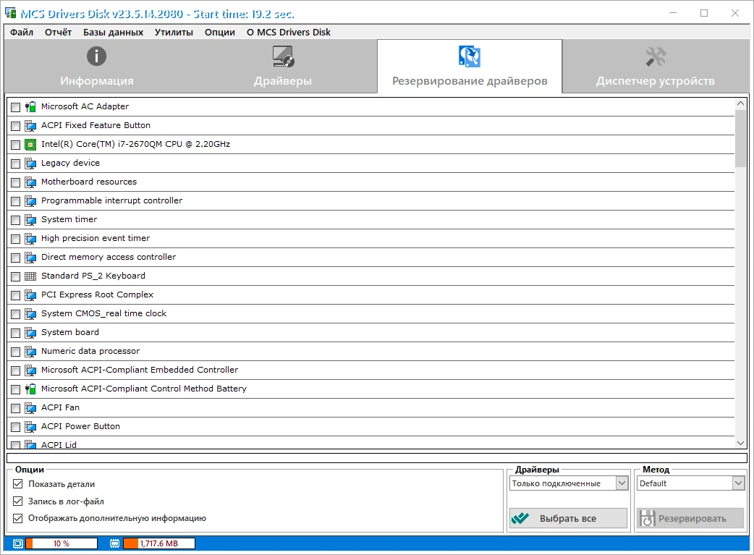
Task: Click the device icon beside Legacy device
Action: coord(30,163)
